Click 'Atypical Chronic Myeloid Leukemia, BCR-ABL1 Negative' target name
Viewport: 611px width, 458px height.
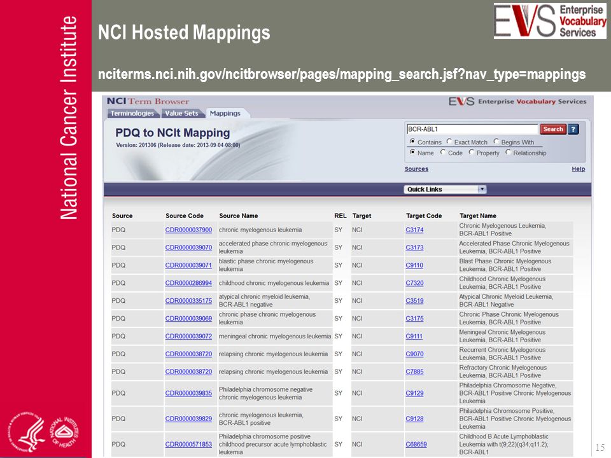coord(506,301)
